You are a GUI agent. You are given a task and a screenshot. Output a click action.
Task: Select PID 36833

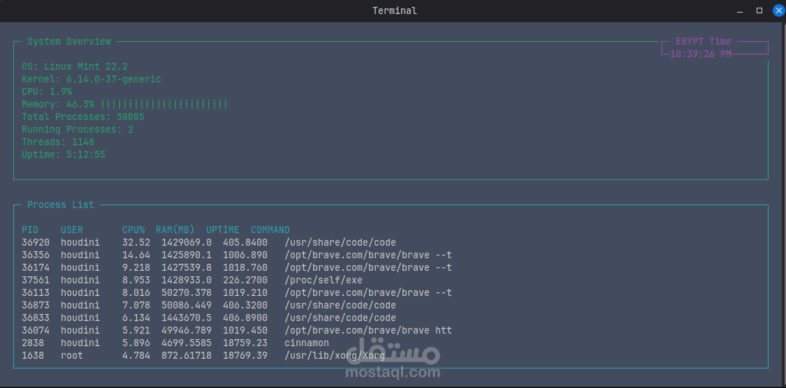point(36,318)
